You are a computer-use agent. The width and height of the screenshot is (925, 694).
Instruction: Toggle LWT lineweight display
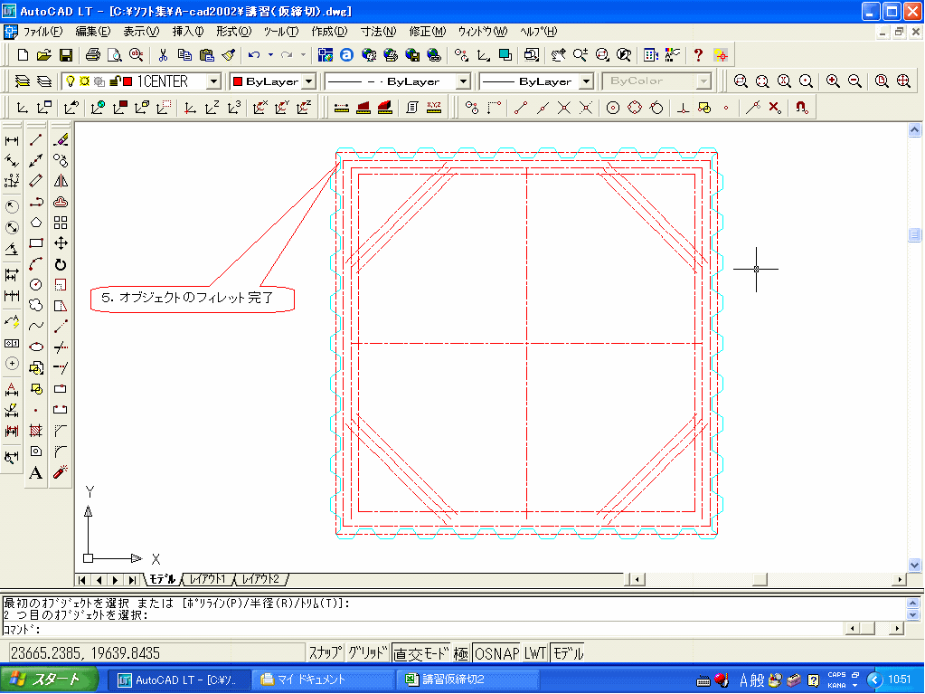[x=535, y=652]
